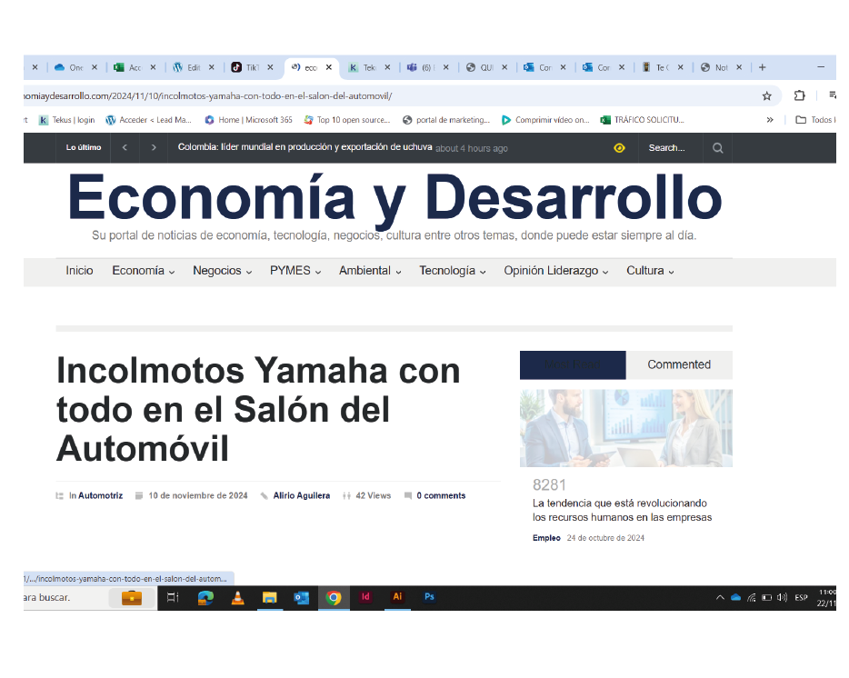Open the browser extensions puzzle icon

click(x=799, y=95)
